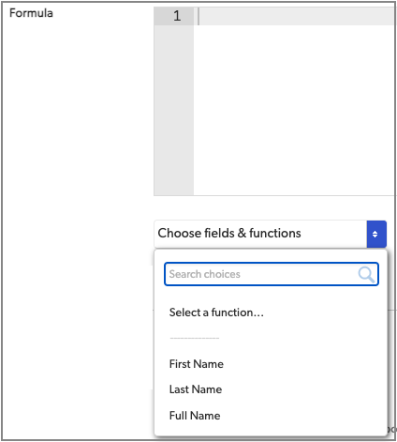
Task: Click blank space below Full Name option
Action: [271, 429]
